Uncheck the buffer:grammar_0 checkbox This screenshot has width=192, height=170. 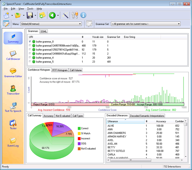30,42
